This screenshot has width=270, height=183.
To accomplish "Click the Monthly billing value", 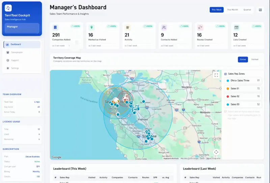I will (36, 172).
